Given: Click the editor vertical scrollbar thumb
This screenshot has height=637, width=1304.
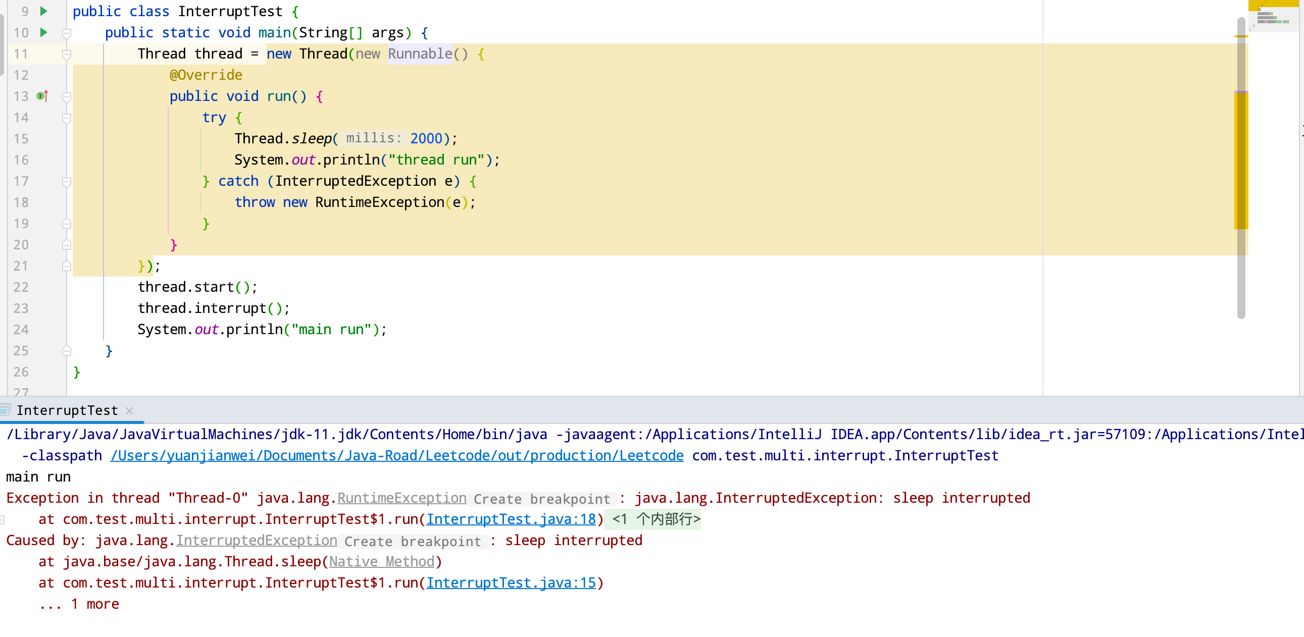Looking at the screenshot, I should point(1241,168).
